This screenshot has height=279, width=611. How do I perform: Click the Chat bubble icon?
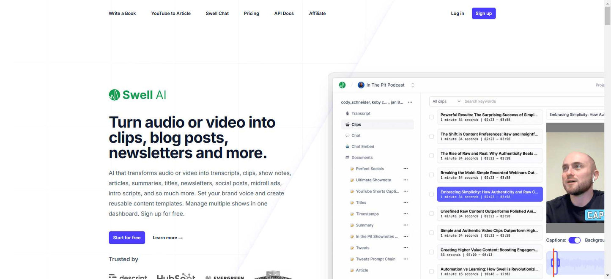tap(348, 136)
